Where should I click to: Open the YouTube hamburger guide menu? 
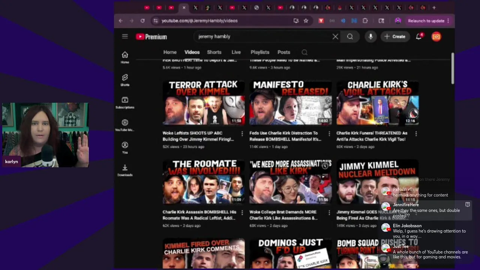click(x=125, y=36)
